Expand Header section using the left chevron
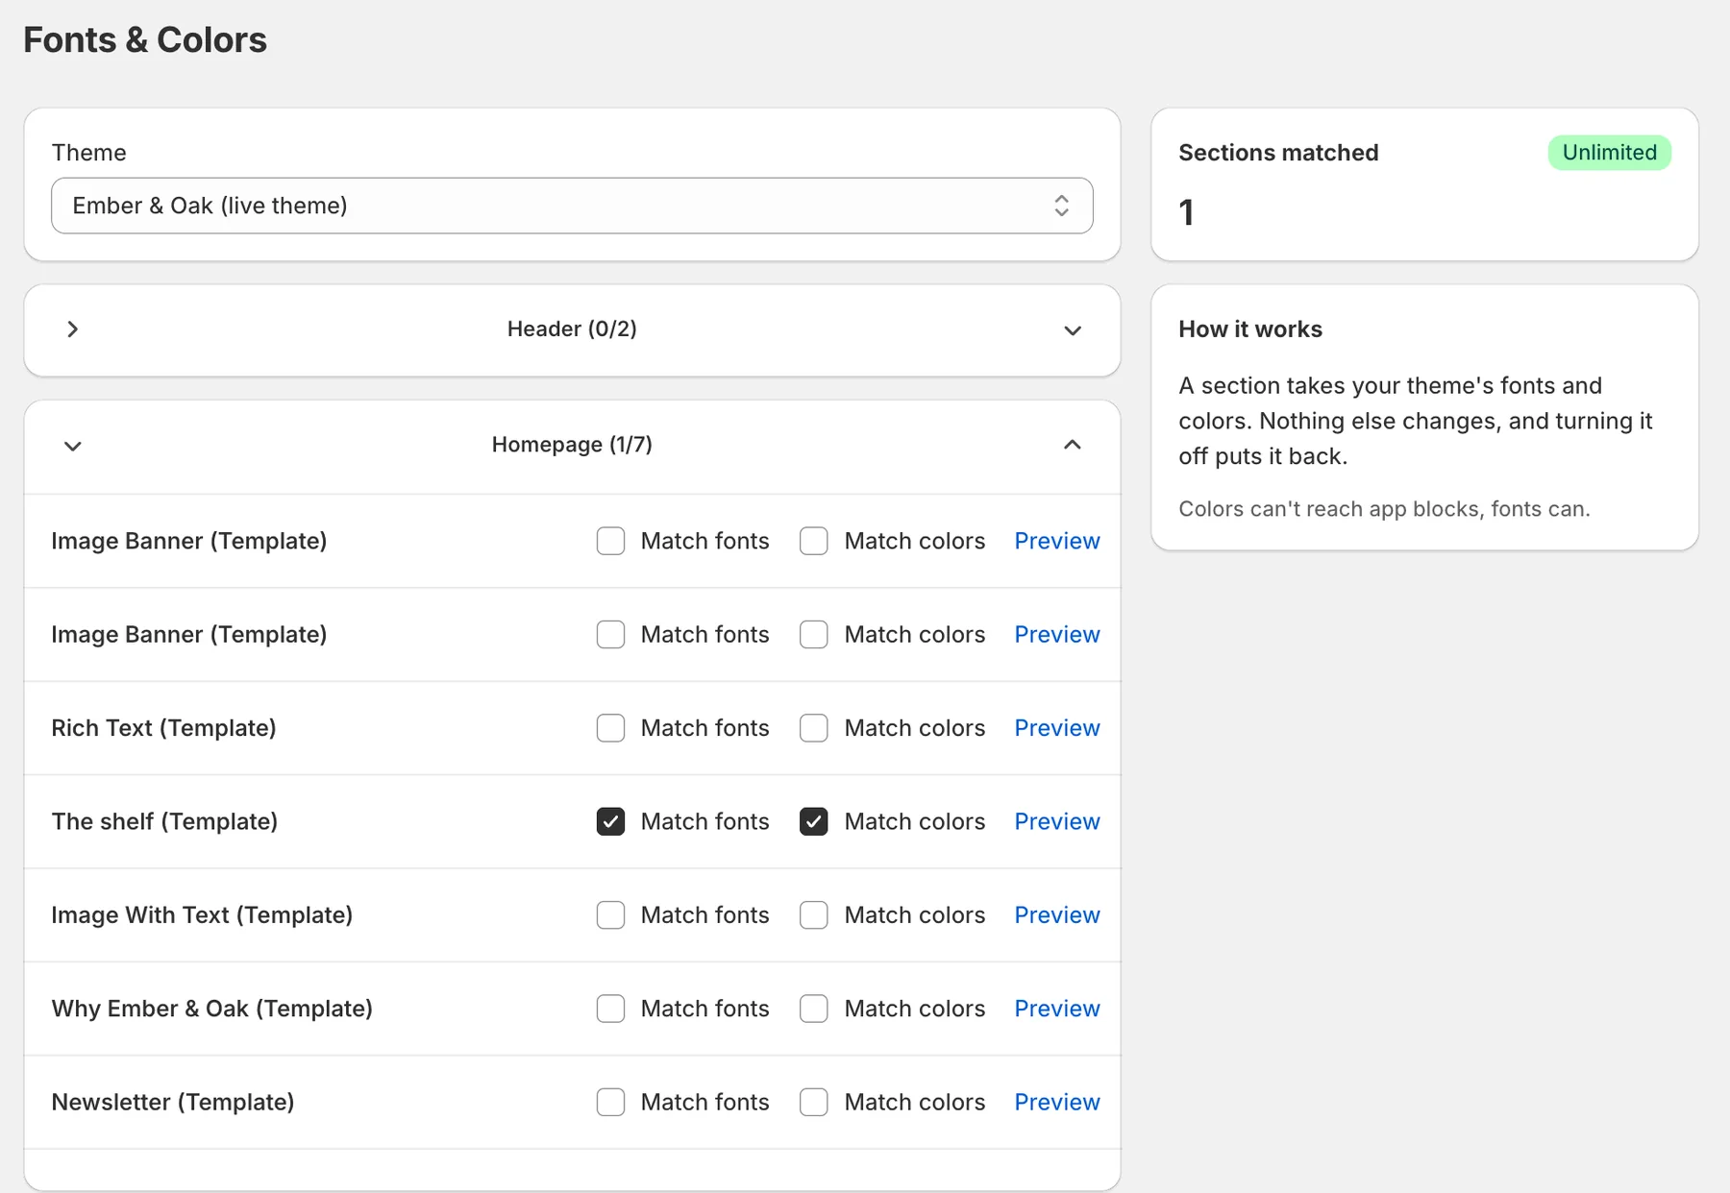The height and width of the screenshot is (1193, 1730). [73, 329]
